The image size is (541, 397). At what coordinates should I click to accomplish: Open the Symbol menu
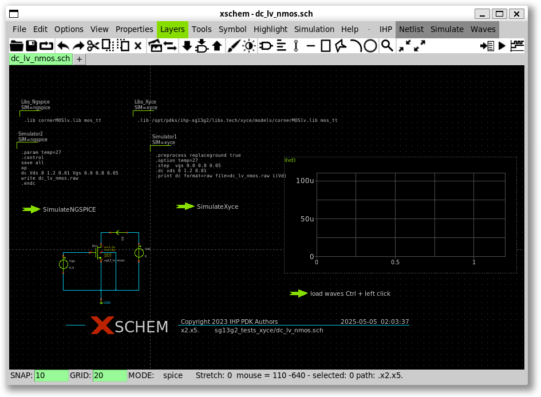[x=232, y=29]
